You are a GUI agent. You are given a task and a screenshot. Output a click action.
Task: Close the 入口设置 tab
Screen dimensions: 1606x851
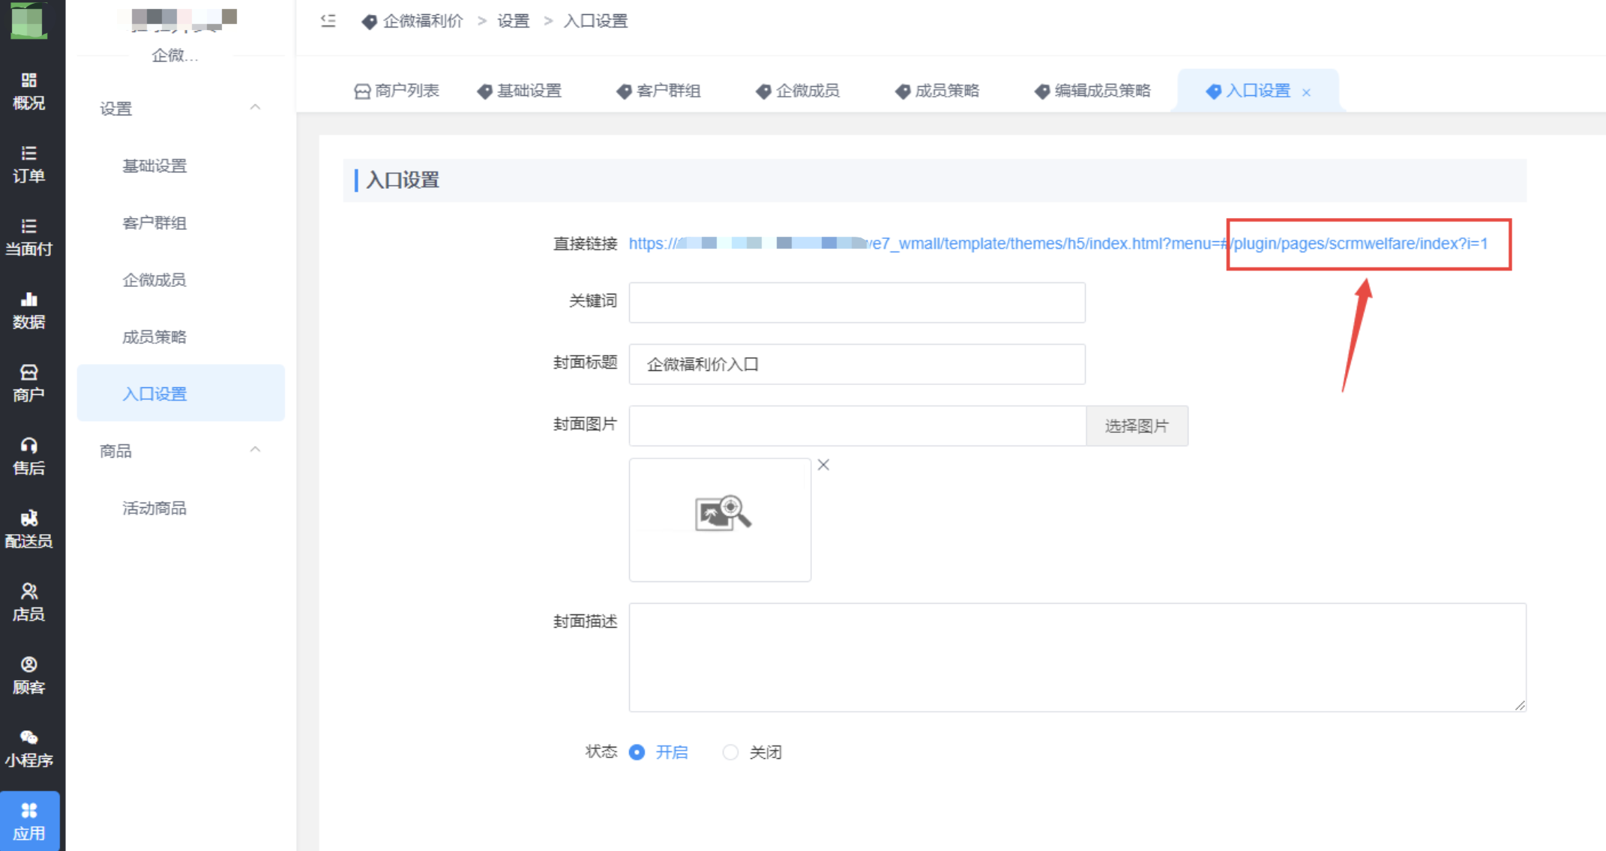pos(1306,92)
